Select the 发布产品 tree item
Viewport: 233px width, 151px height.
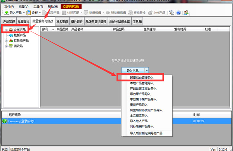point(20,30)
